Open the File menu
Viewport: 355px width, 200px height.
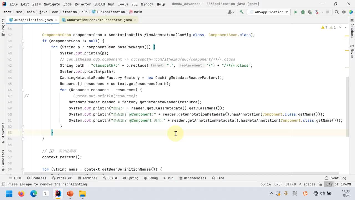(x=14, y=4)
